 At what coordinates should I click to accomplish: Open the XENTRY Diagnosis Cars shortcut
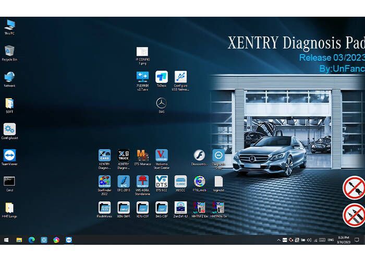104,156
